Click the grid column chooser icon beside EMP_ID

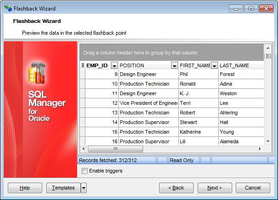(83, 65)
